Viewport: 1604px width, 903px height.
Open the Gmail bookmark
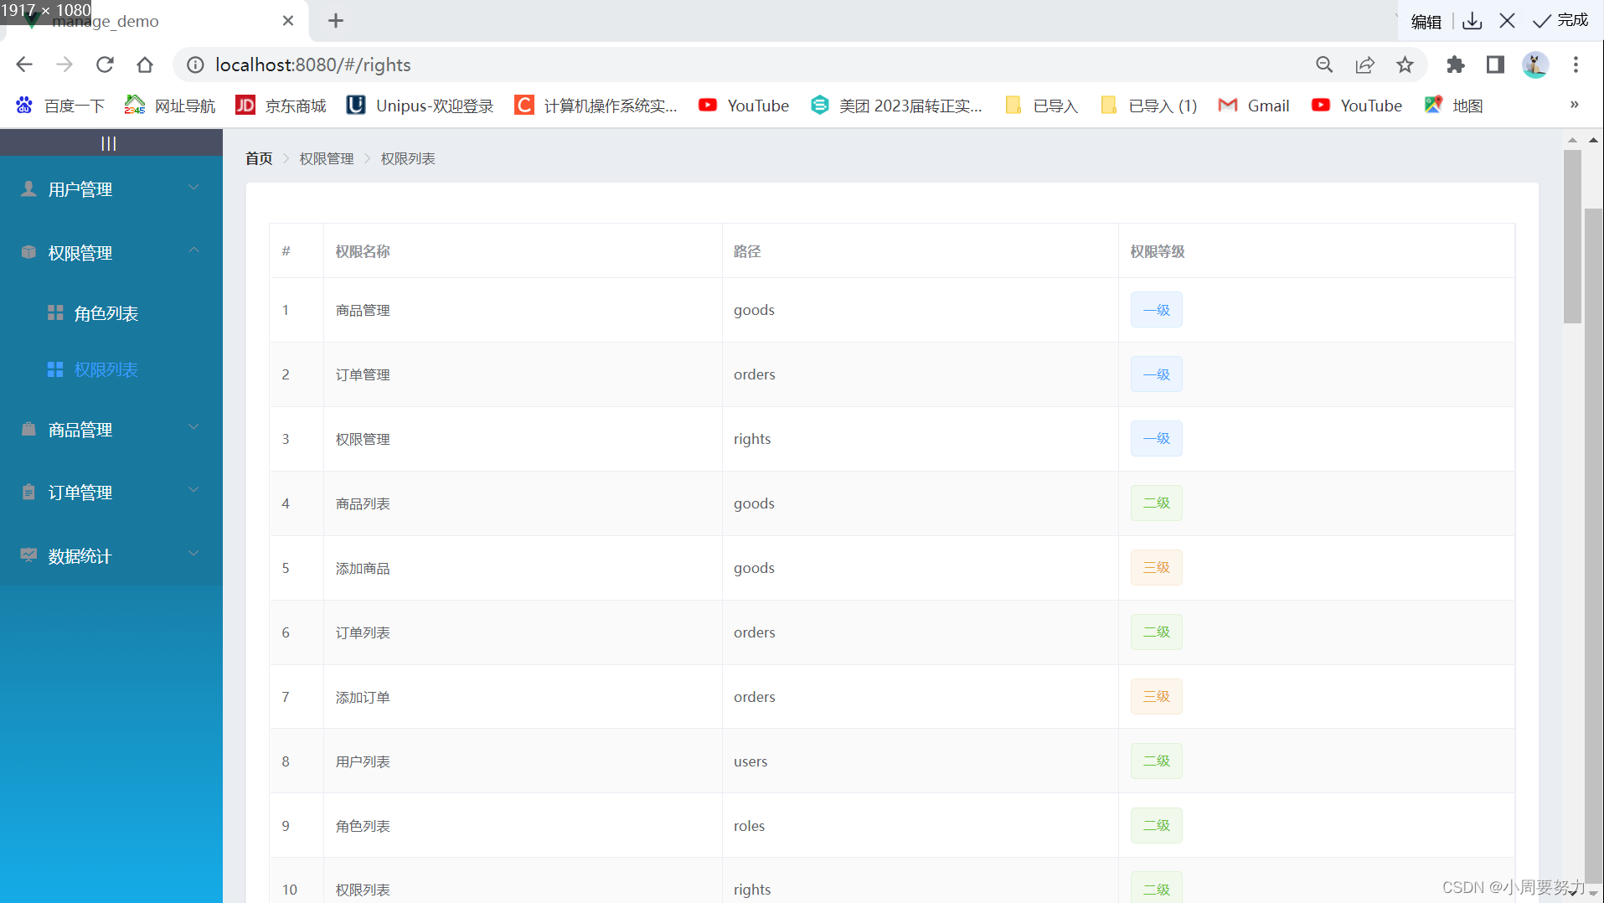tap(1254, 106)
